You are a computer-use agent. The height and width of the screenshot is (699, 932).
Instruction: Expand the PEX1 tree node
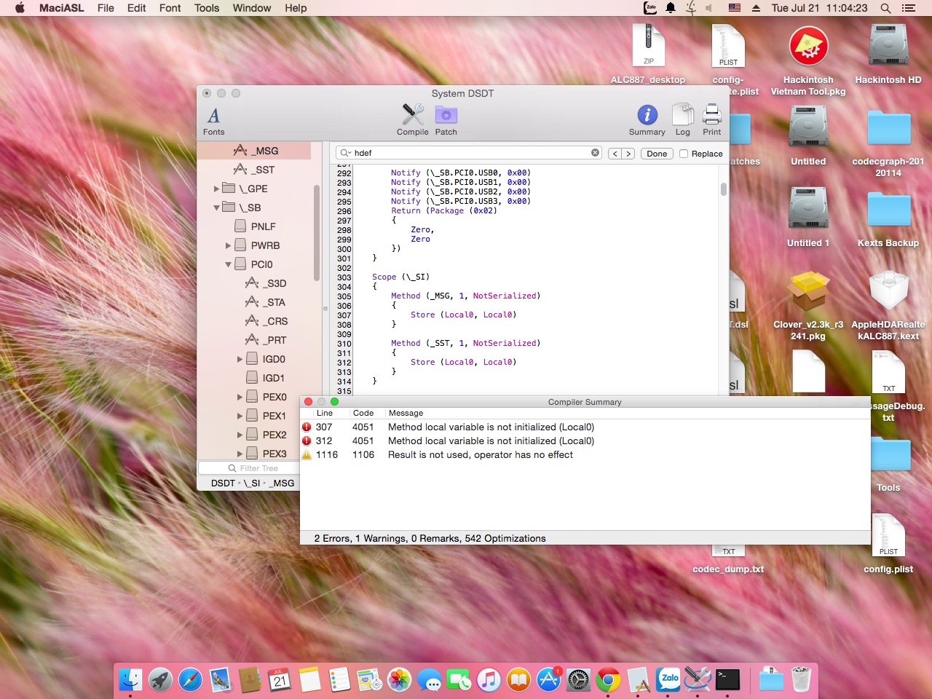point(240,416)
